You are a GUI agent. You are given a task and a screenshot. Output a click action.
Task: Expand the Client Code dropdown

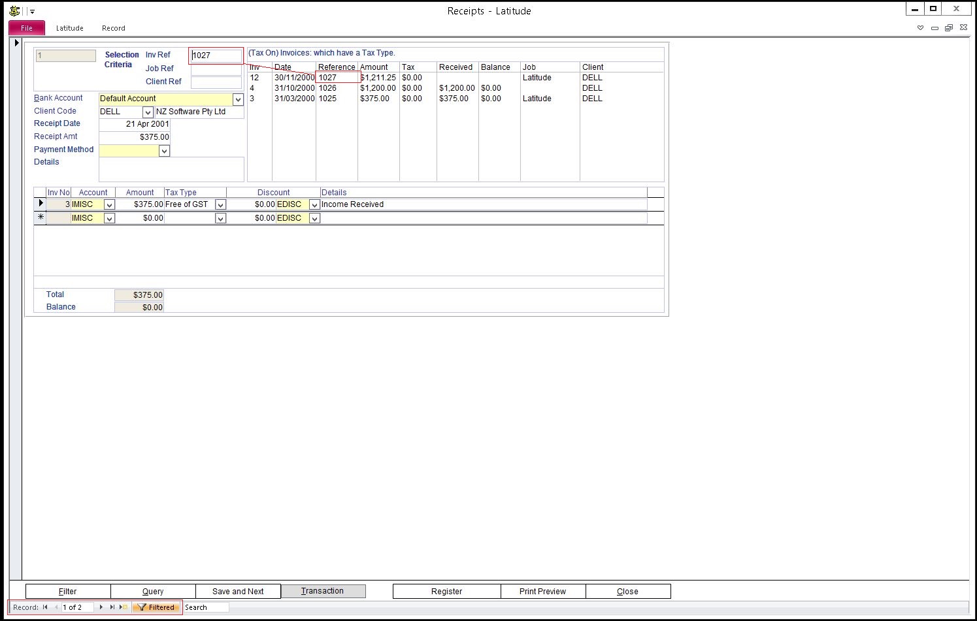(x=148, y=112)
